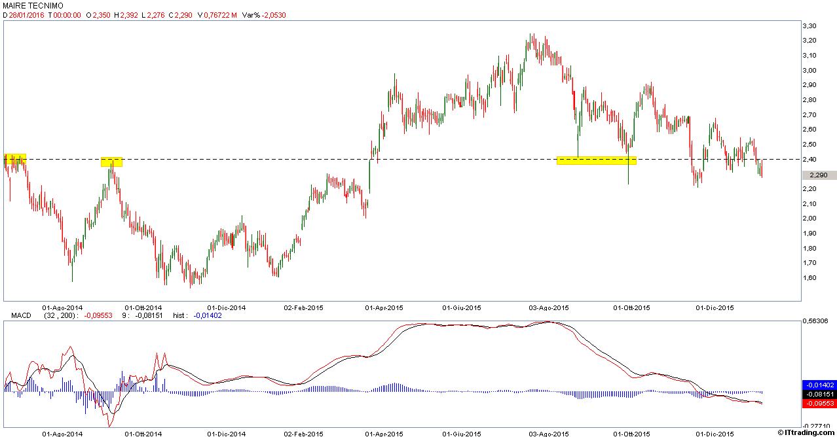Screen dimensions: 837x437
Task: Click the black -0,08151 signal value box
Action: tap(819, 394)
